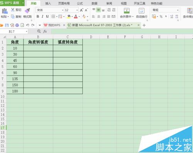This screenshot has width=193, height=153.
Task: Click the increase decimal places icon
Action: pyautogui.click(x=172, y=17)
